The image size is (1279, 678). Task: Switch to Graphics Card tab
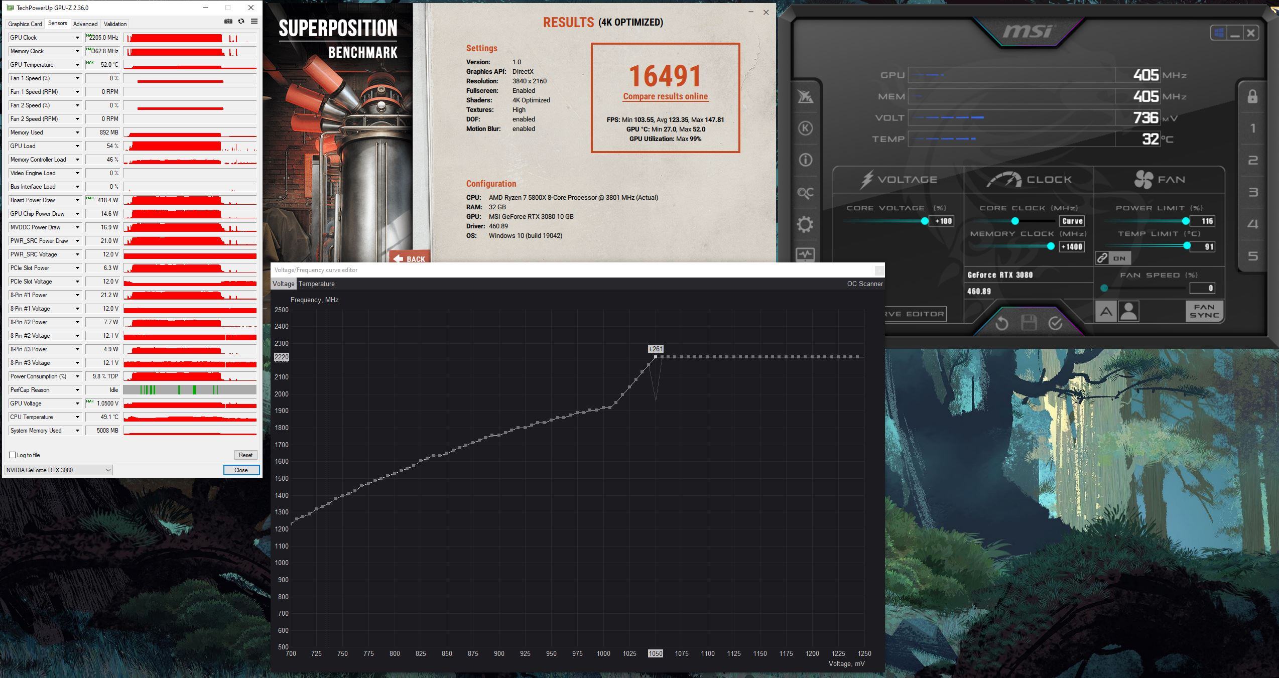coord(25,24)
